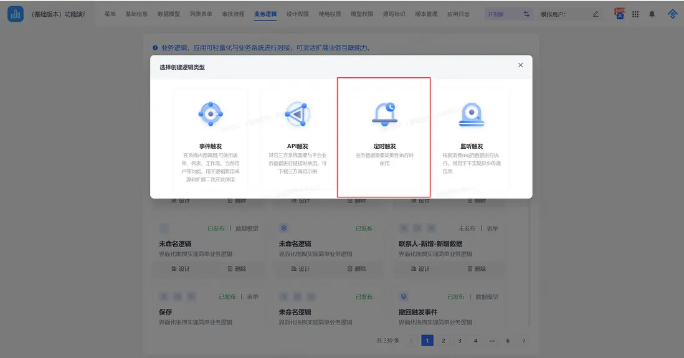Switch to the 列表表单 tab
The width and height of the screenshot is (684, 358).
tap(201, 14)
